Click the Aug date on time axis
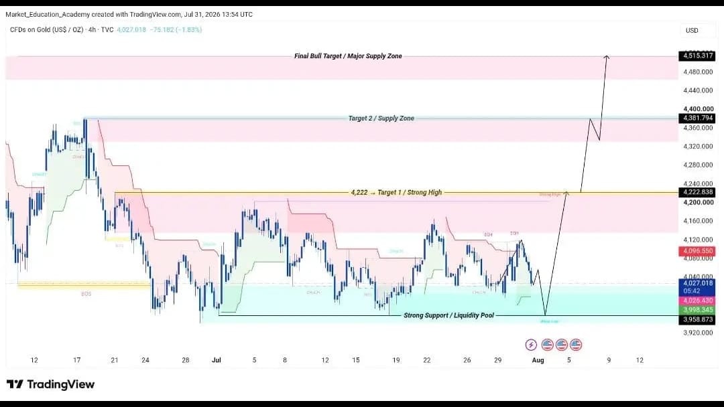This screenshot has height=407, width=724. point(538,360)
